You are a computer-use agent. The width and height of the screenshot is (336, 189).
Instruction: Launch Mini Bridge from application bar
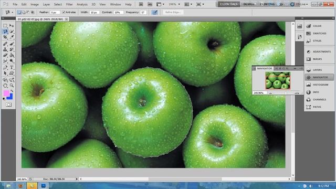pos(150,4)
